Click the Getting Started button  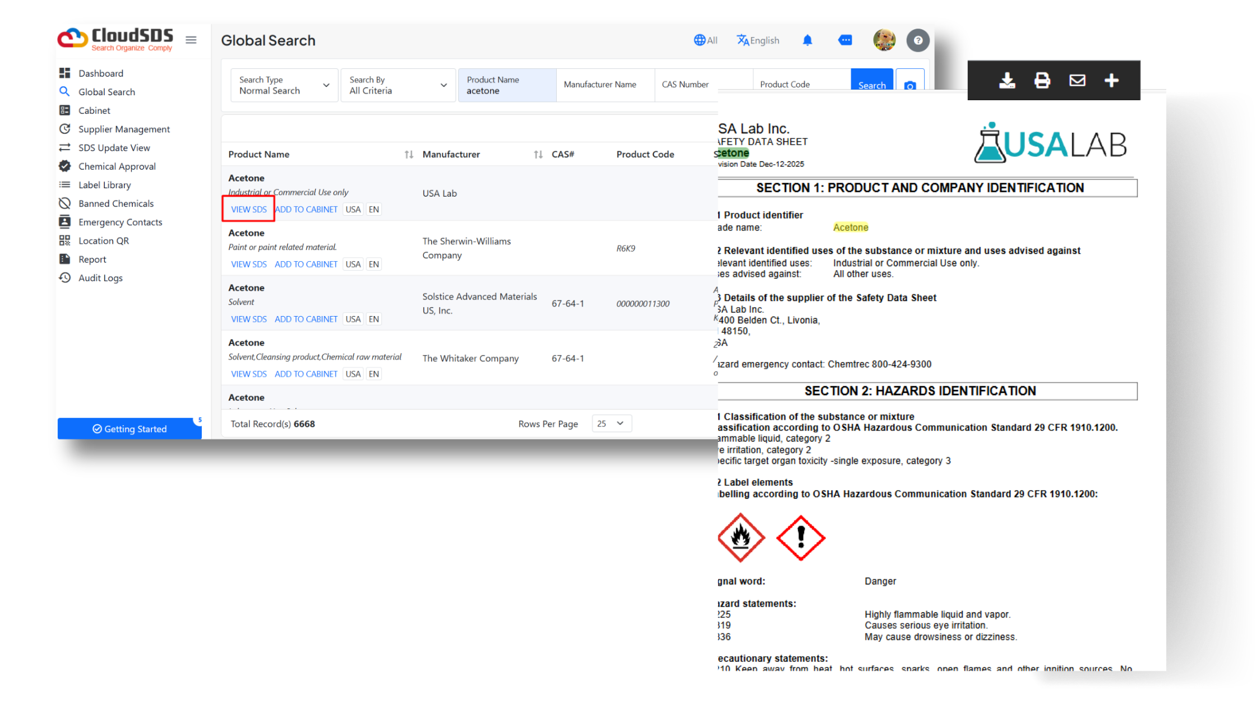[x=130, y=429]
